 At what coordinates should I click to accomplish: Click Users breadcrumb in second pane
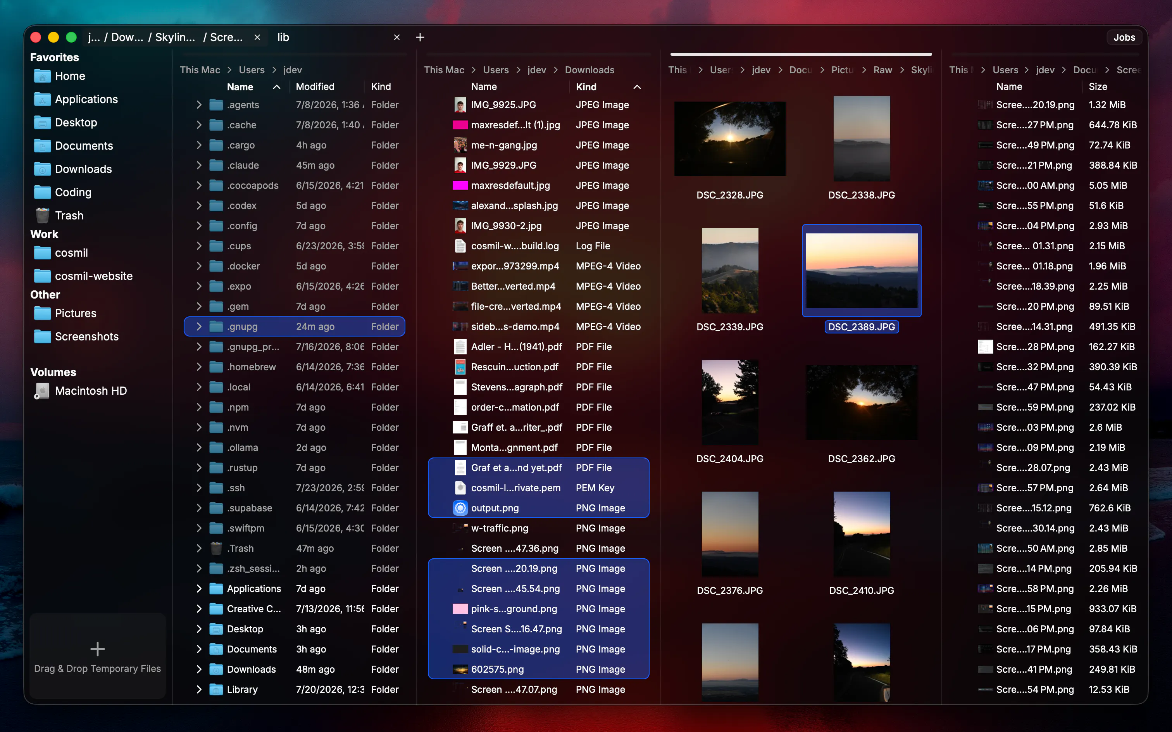point(496,70)
